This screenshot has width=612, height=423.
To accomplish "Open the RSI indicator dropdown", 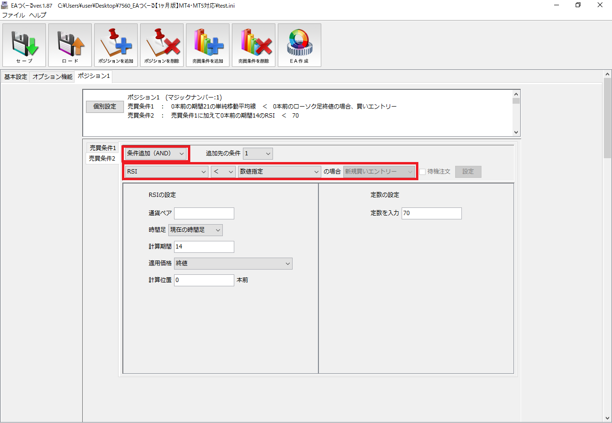I will (166, 172).
